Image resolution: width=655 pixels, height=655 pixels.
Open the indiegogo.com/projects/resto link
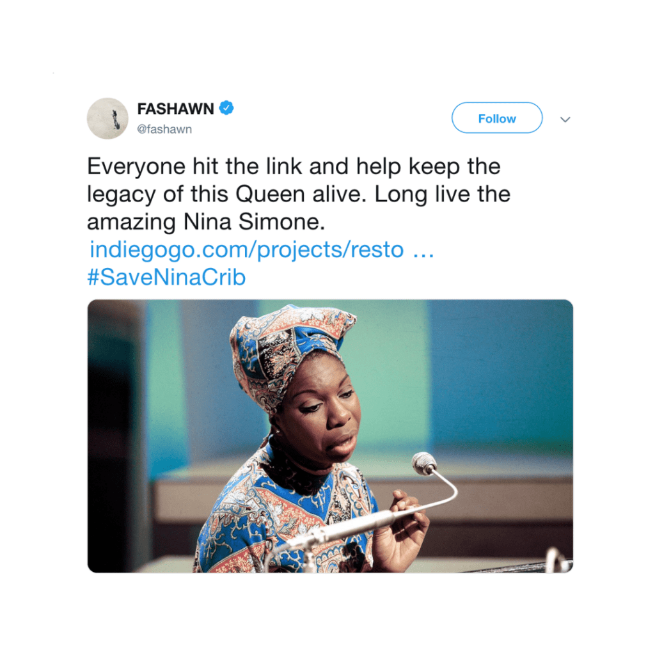tap(246, 250)
